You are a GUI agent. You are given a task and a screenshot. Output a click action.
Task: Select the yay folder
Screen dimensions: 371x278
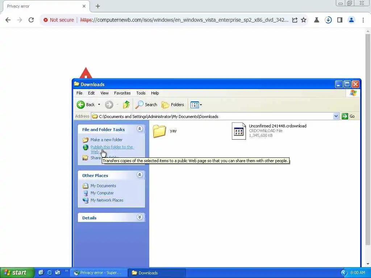[165, 131]
